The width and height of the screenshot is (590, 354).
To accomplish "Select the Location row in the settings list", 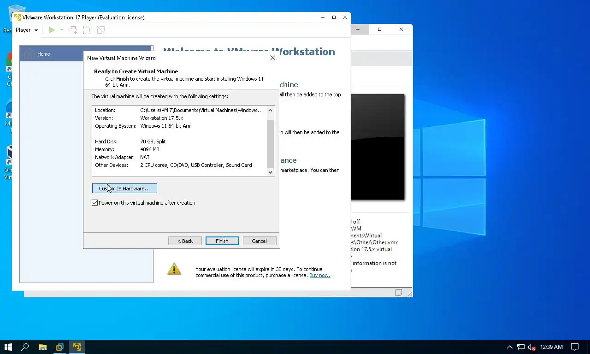I will (179, 110).
